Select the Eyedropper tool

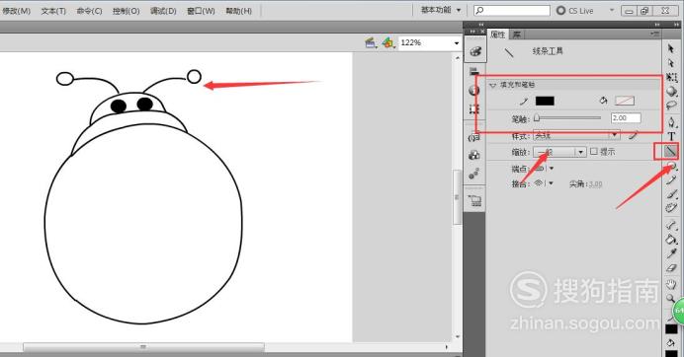click(671, 253)
